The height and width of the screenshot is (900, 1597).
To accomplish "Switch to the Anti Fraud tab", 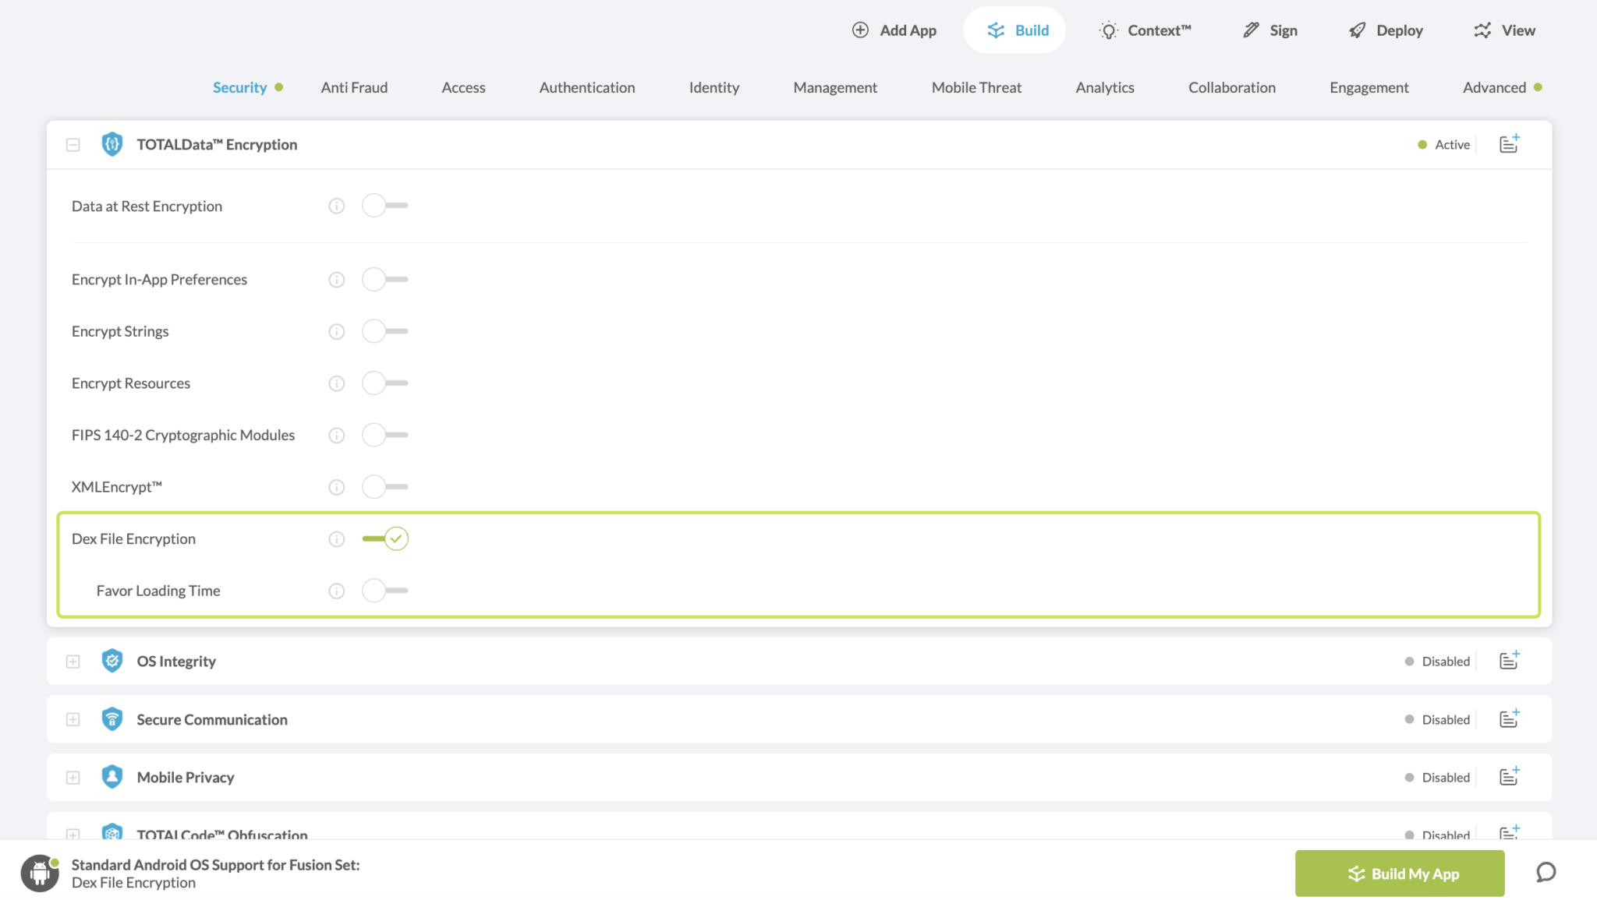I will 354,87.
